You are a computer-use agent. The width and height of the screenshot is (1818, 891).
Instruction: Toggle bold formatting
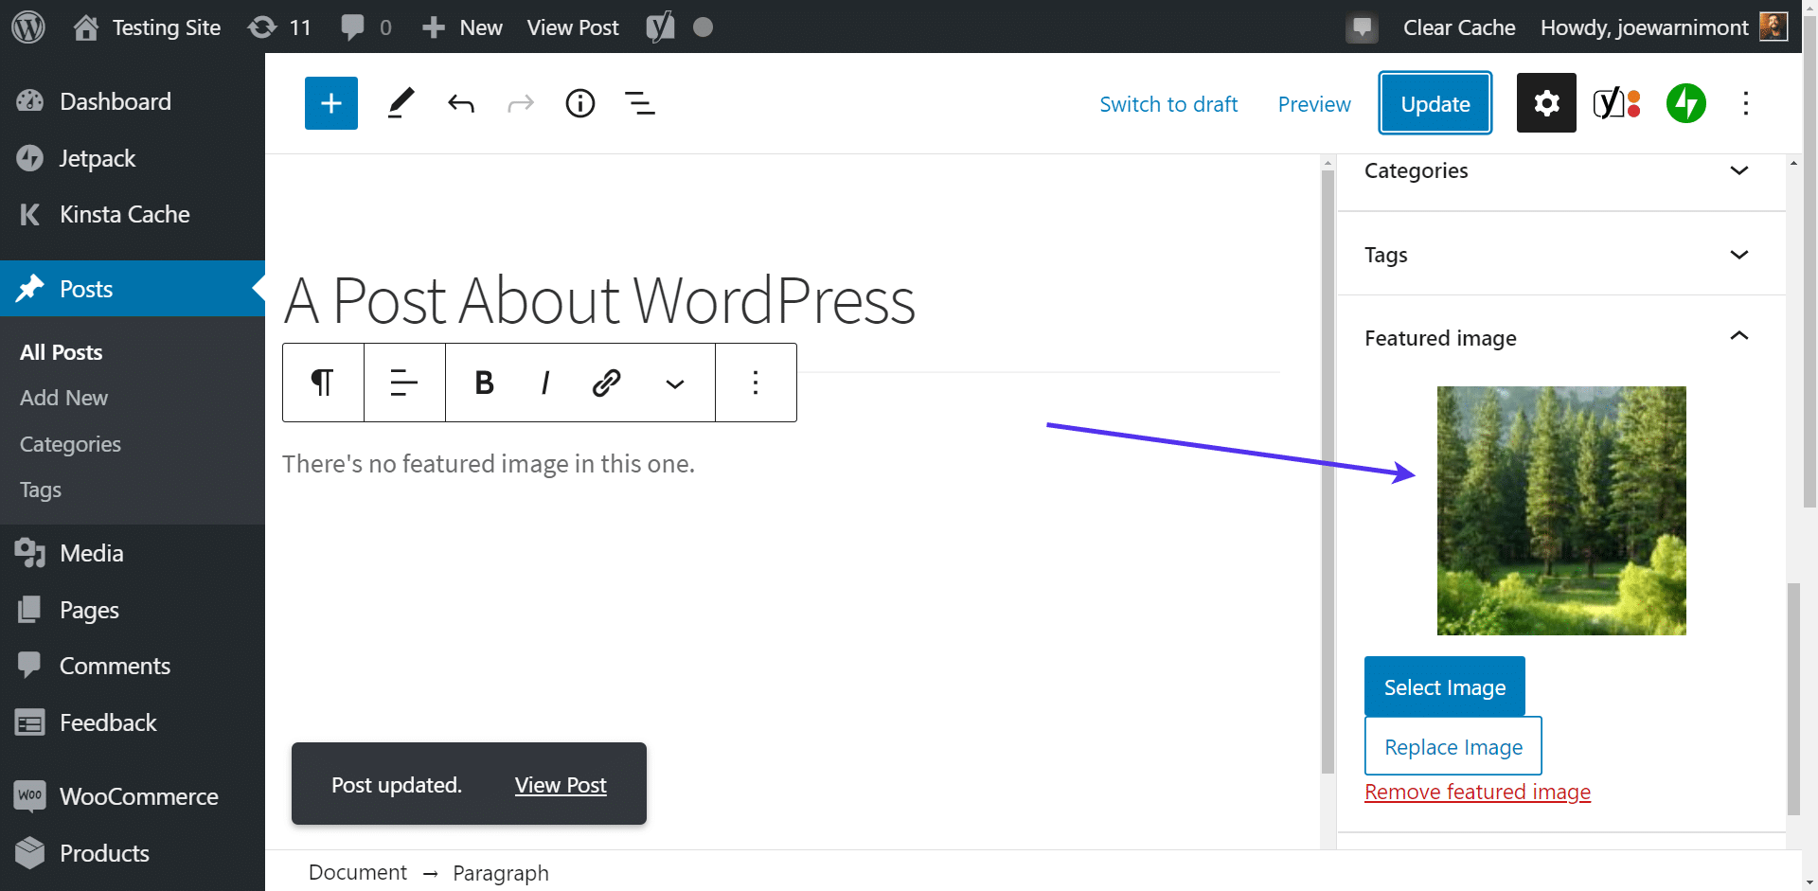(x=484, y=383)
